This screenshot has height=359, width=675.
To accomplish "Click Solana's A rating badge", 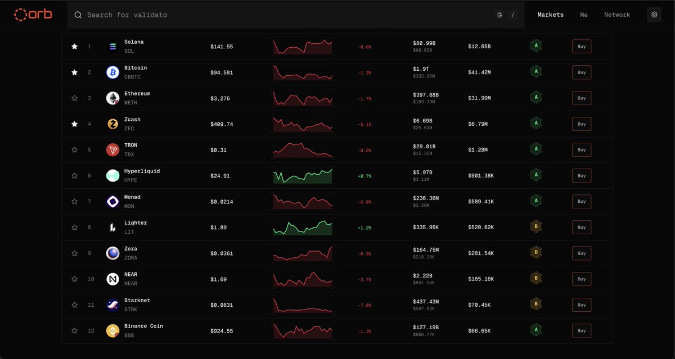I will click(x=536, y=46).
